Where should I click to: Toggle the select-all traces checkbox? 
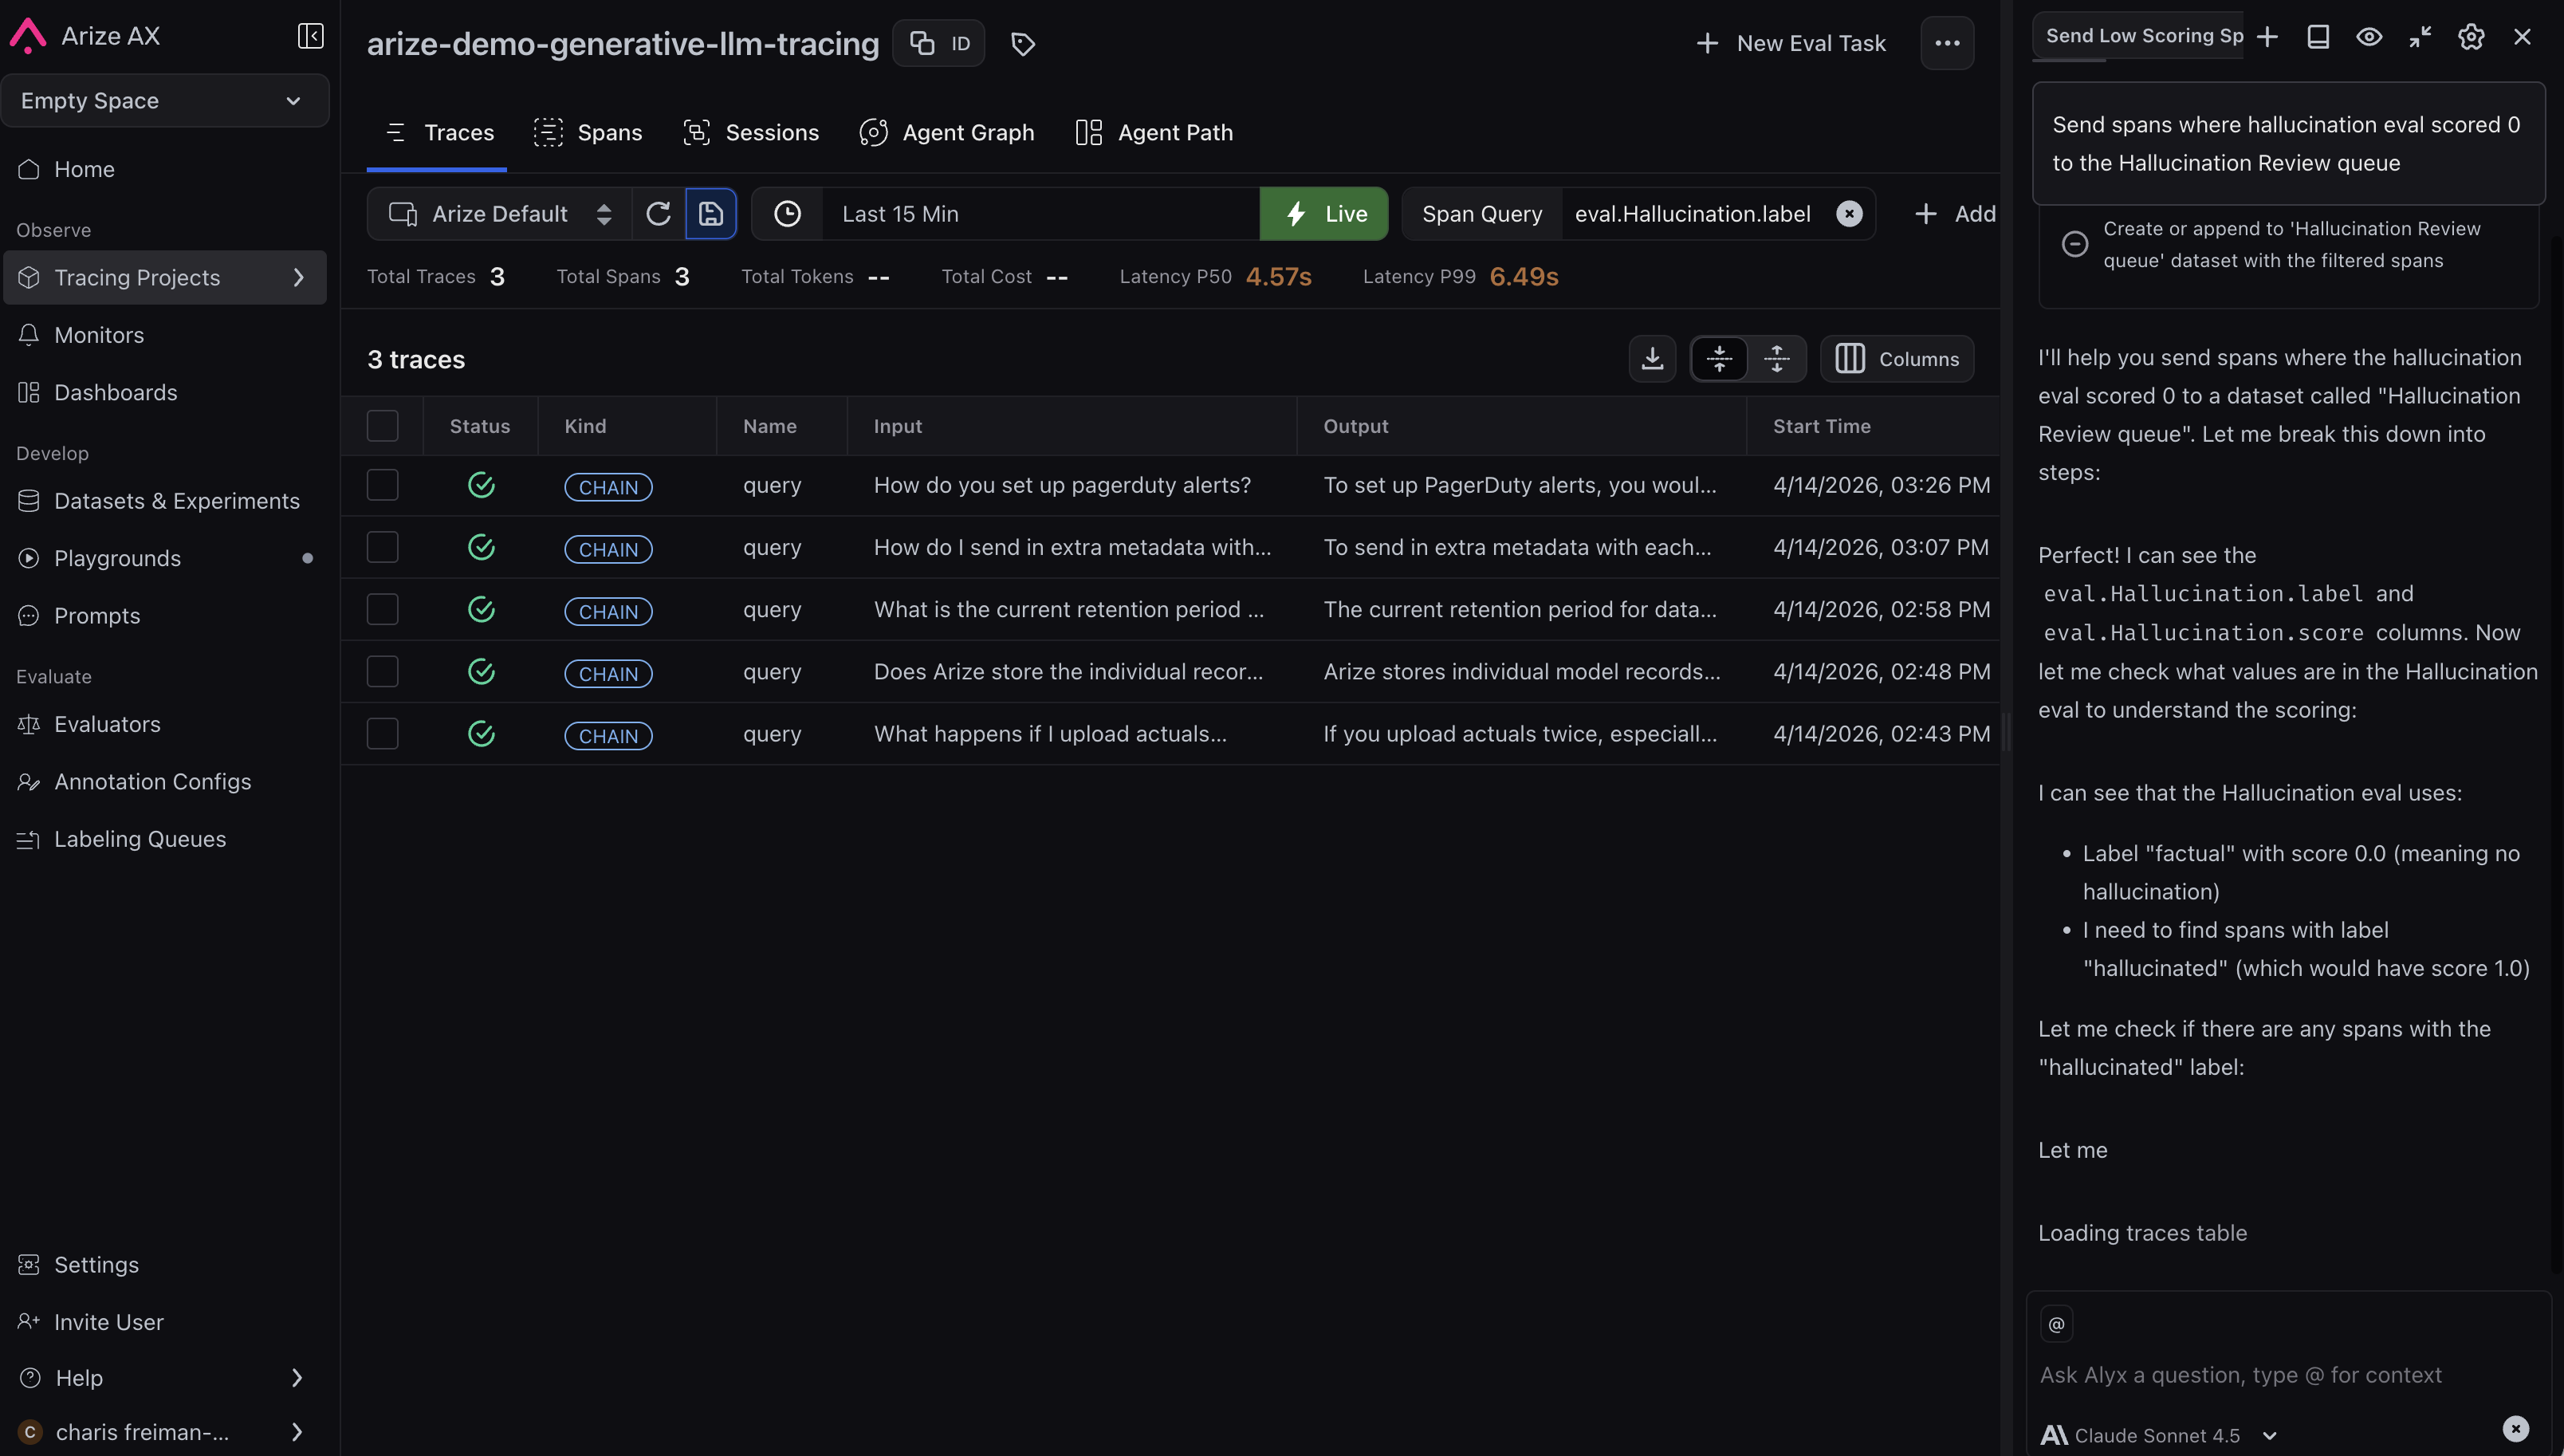(382, 426)
